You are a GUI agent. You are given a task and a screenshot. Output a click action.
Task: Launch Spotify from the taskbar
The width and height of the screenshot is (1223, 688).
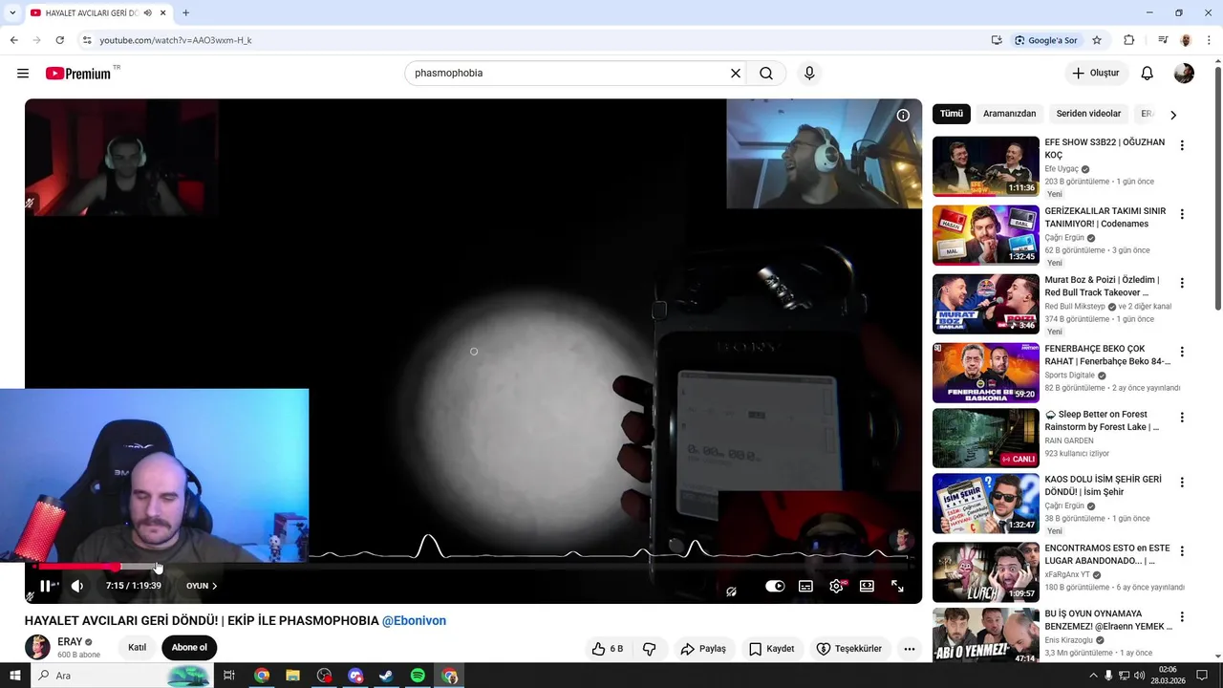[x=418, y=676]
